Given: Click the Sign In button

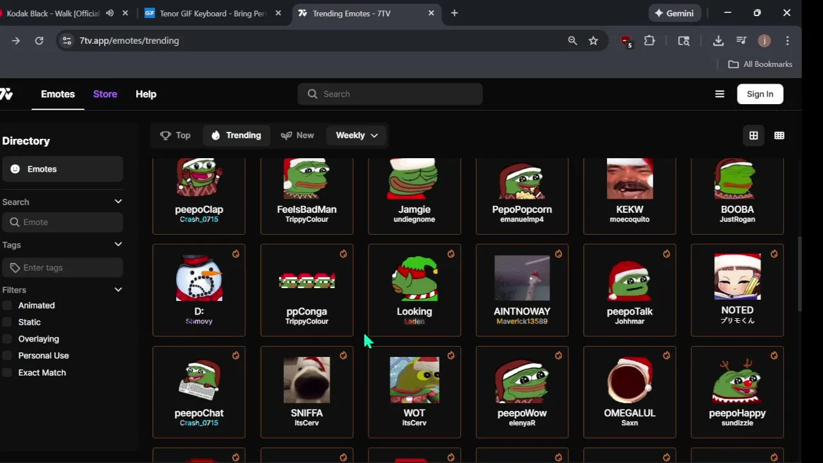Looking at the screenshot, I should click(x=760, y=94).
